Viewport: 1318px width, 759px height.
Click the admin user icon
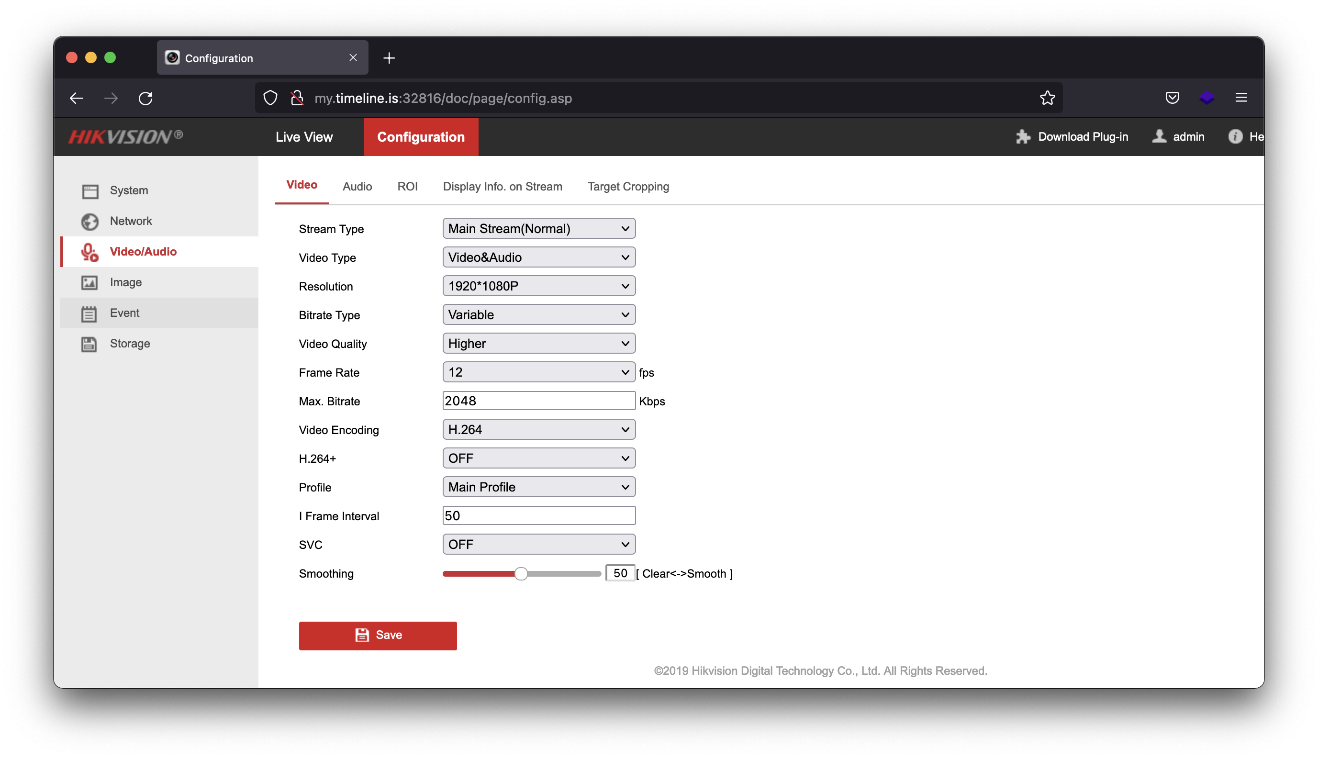tap(1159, 136)
